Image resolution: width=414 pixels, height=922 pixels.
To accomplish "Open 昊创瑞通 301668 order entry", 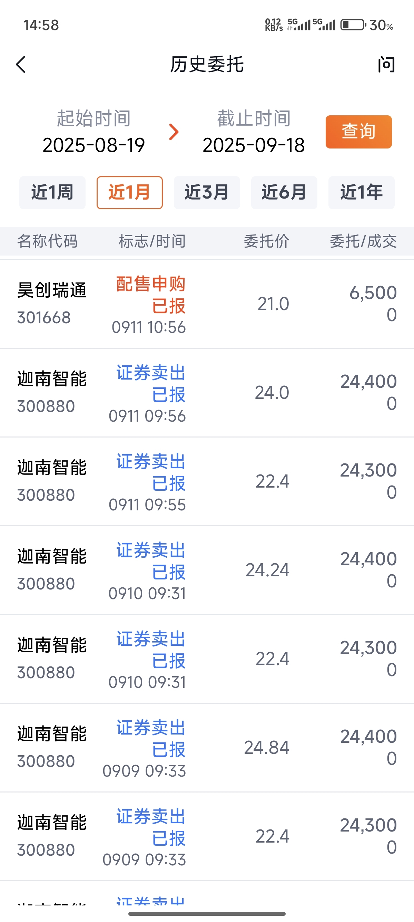I will [x=207, y=304].
